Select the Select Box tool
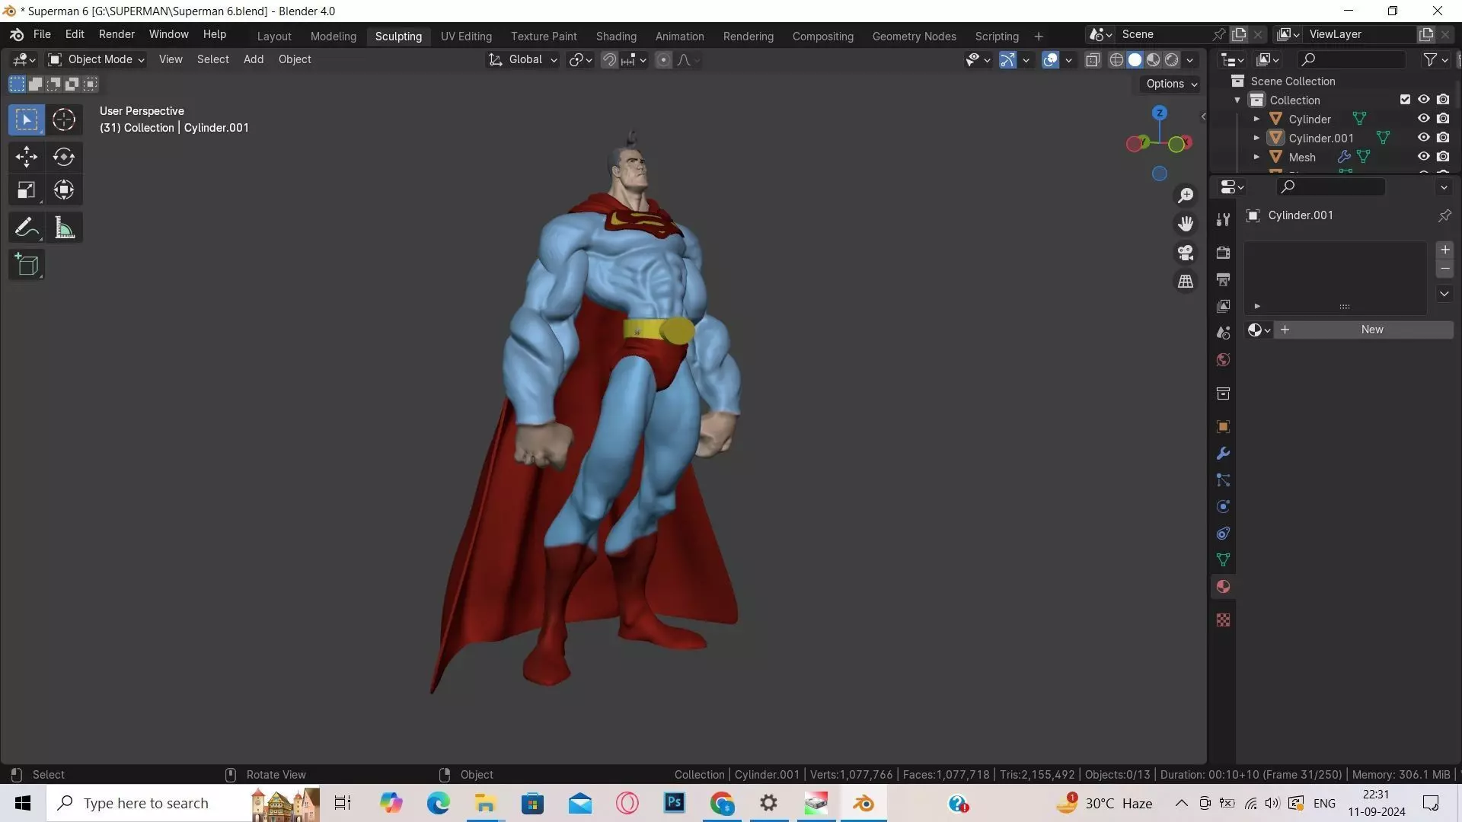 [27, 119]
